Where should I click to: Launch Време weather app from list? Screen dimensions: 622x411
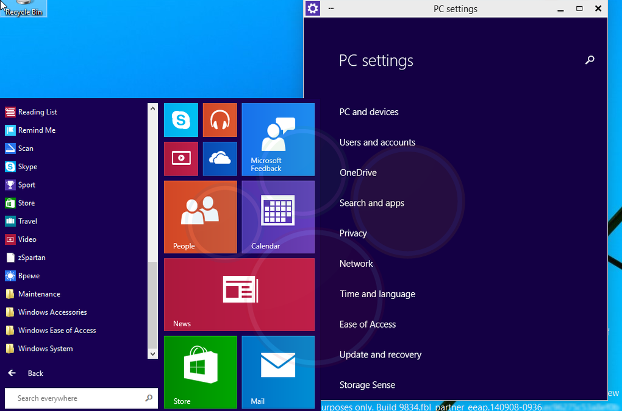point(22,276)
